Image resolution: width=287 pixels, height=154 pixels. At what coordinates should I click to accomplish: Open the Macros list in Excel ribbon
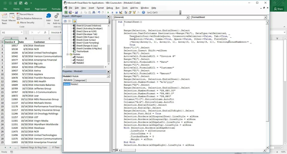12,18
